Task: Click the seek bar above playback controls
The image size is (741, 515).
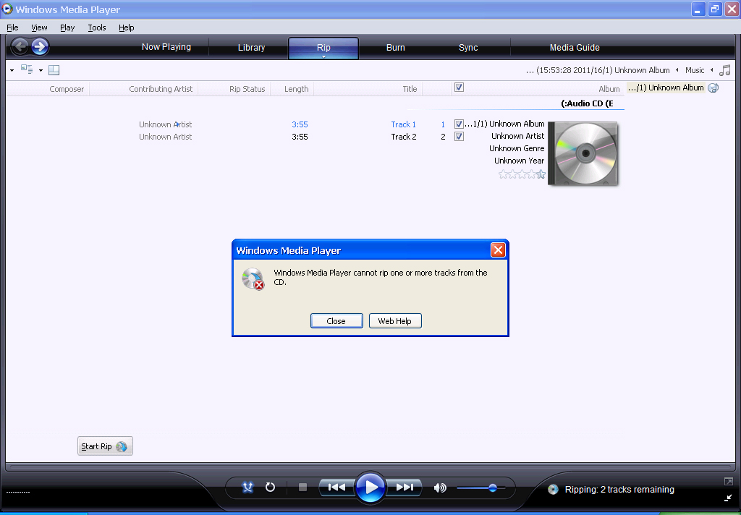Action: click(370, 467)
